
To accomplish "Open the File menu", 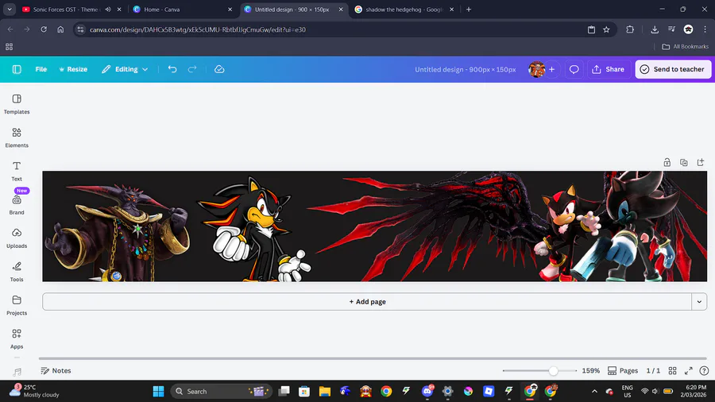I will point(41,69).
